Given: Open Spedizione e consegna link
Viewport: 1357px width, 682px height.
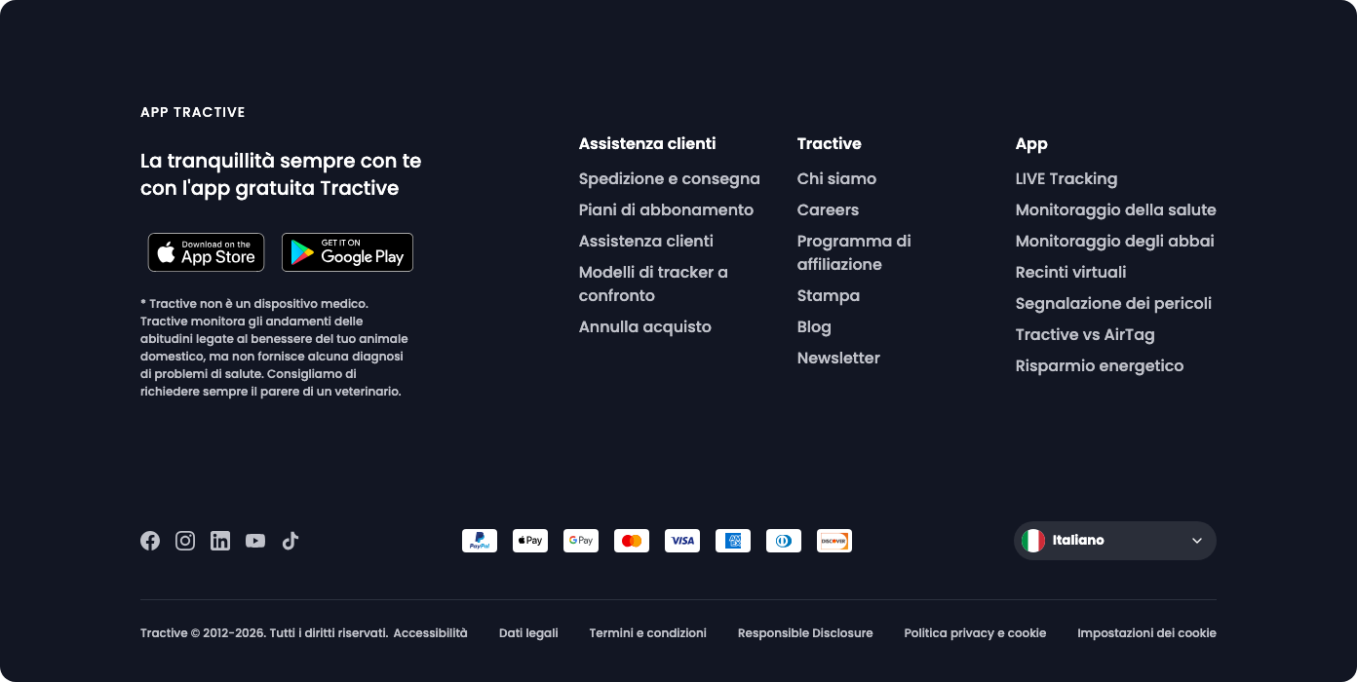Looking at the screenshot, I should [x=670, y=178].
